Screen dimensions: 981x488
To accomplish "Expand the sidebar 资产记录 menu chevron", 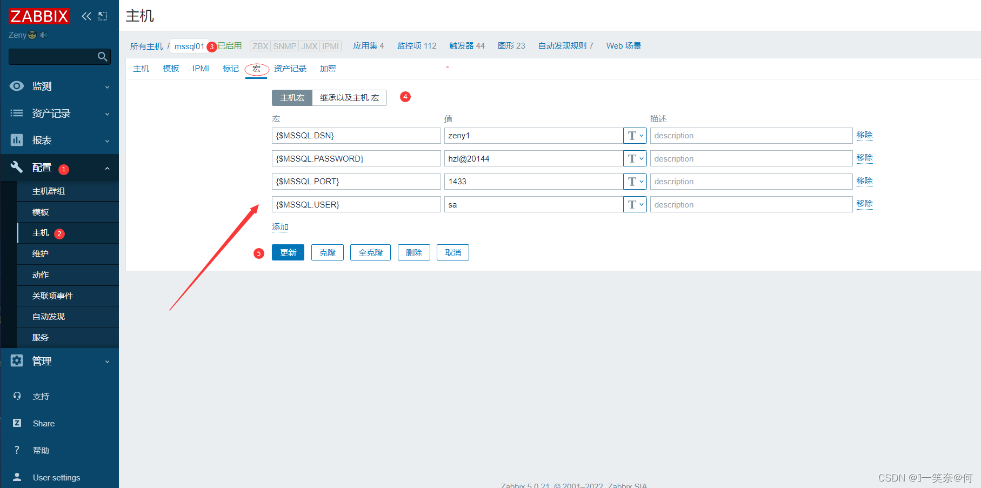I will click(x=107, y=114).
